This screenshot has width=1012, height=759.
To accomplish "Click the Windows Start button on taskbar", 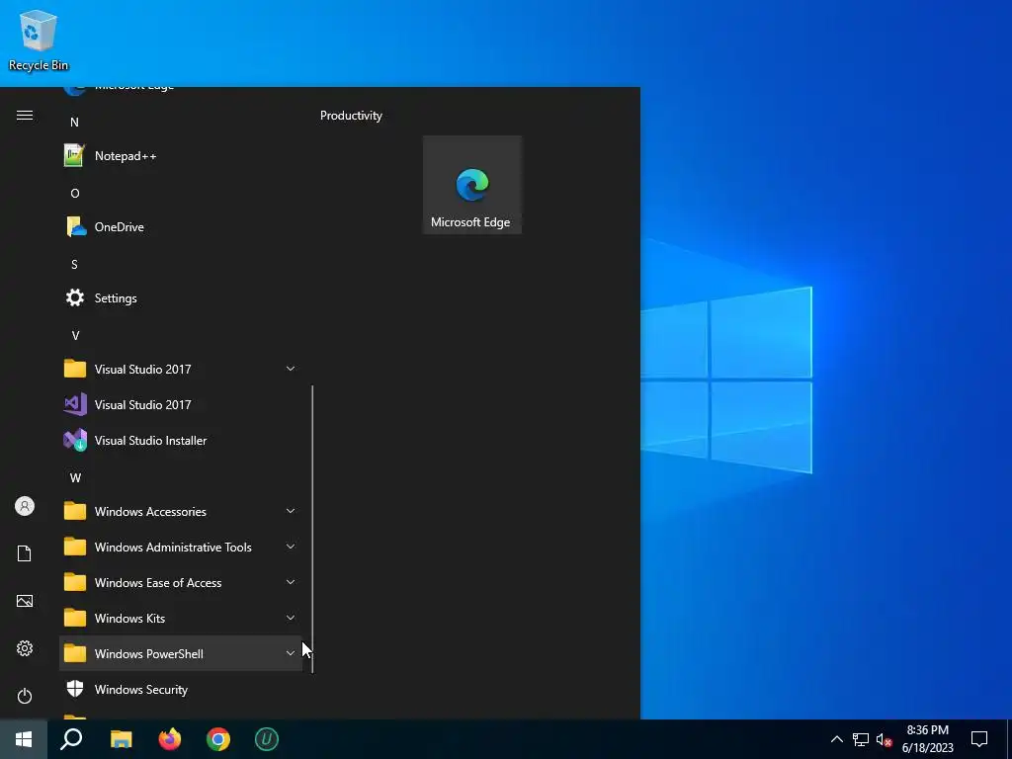I will click(x=24, y=739).
